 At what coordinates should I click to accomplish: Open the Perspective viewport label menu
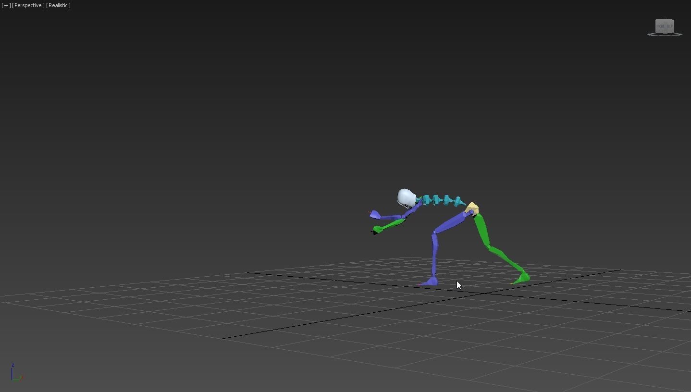click(x=28, y=5)
